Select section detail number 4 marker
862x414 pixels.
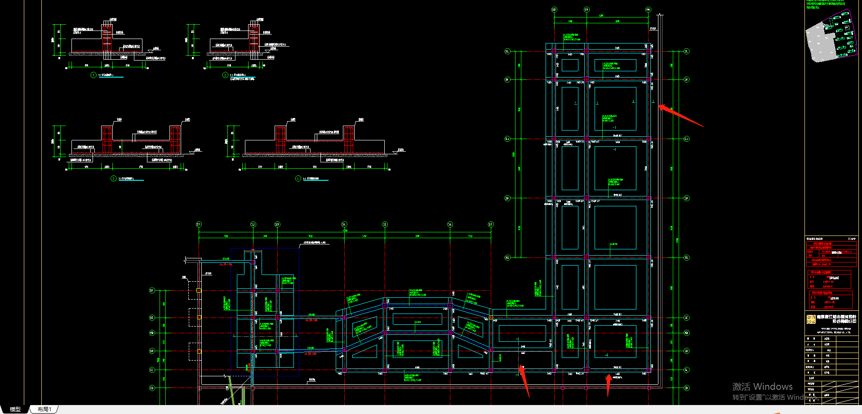pos(298,179)
